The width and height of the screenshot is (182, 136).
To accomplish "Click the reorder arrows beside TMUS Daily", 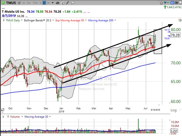I will pos(4,20).
